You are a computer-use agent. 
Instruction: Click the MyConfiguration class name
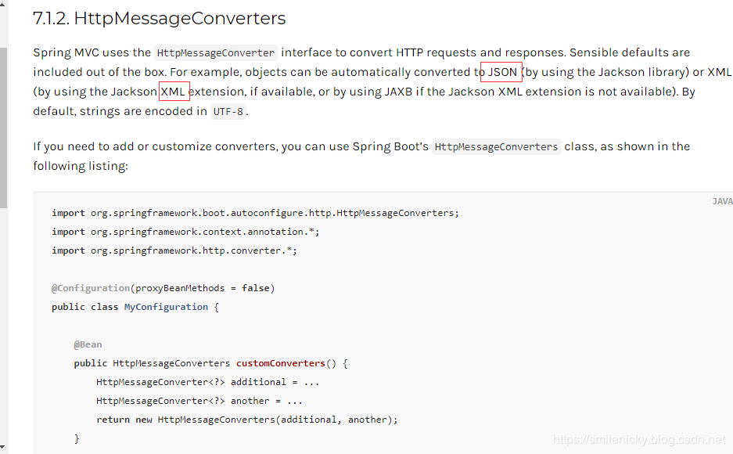click(166, 307)
